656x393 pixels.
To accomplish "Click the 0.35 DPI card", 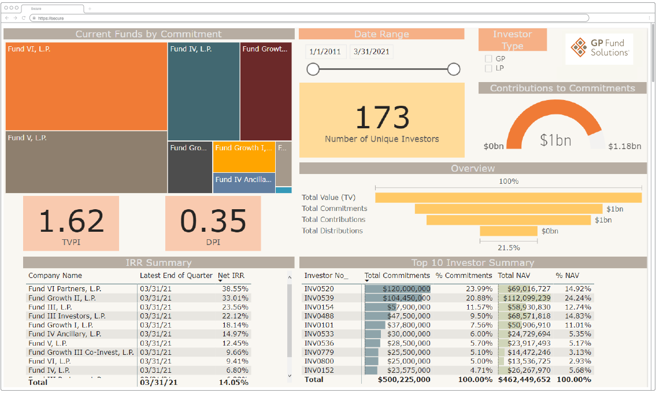I will click(213, 224).
